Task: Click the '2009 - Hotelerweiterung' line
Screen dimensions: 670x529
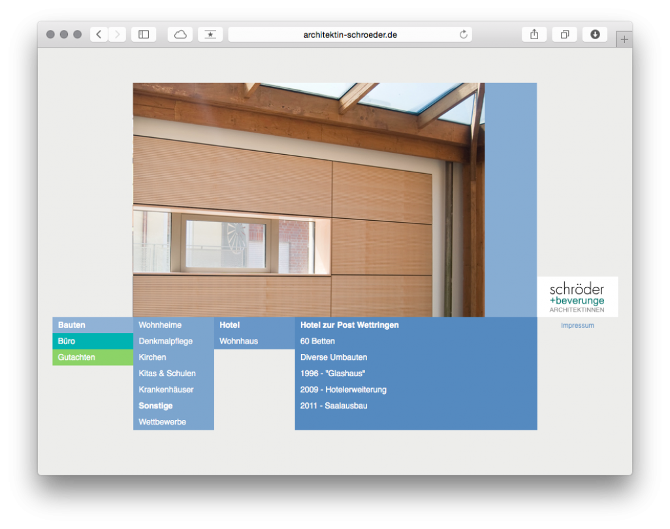Action: click(x=343, y=390)
